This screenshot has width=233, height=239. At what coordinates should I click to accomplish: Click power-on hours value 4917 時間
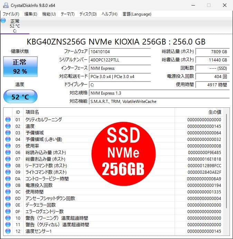click(213, 85)
